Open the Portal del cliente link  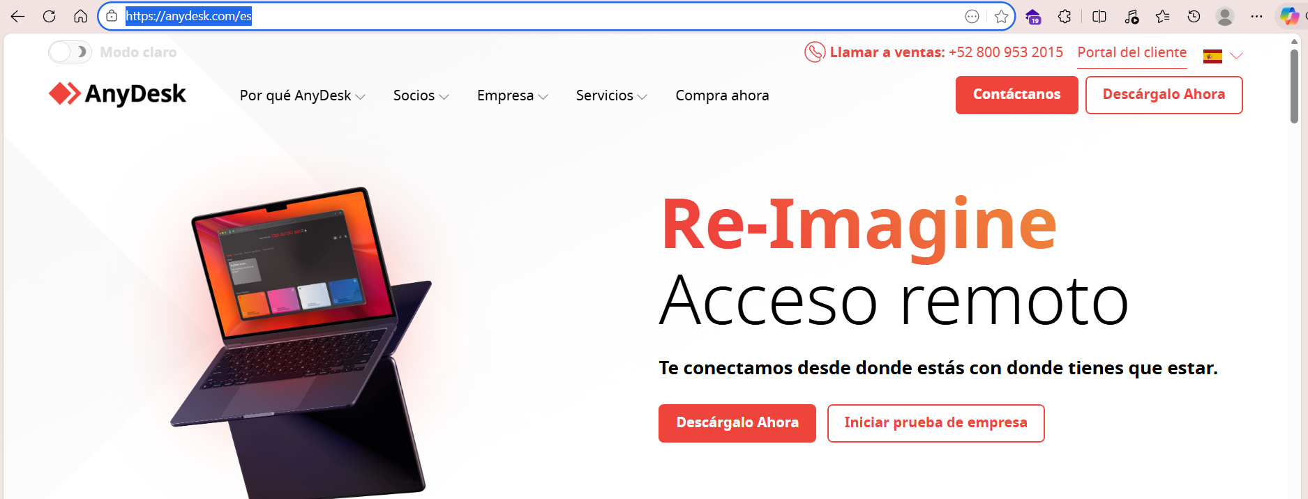tap(1132, 52)
